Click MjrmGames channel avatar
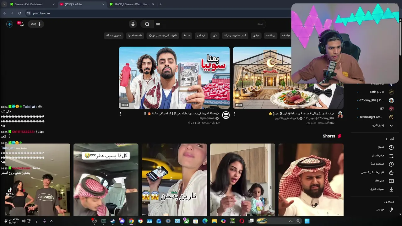The width and height of the screenshot is (402, 226). point(225,115)
